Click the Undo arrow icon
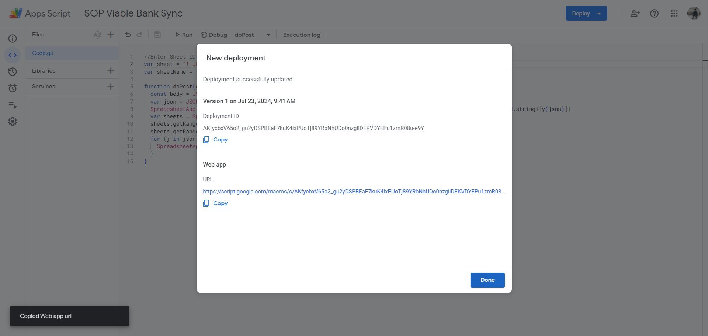The width and height of the screenshot is (708, 336). [x=128, y=35]
